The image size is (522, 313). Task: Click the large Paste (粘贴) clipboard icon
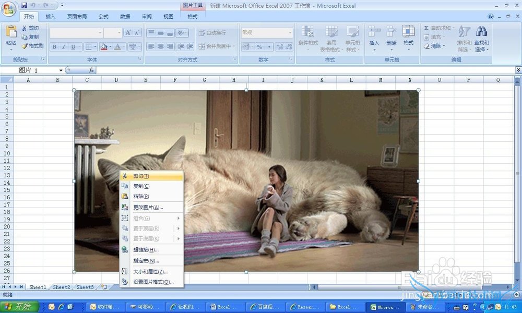point(10,32)
